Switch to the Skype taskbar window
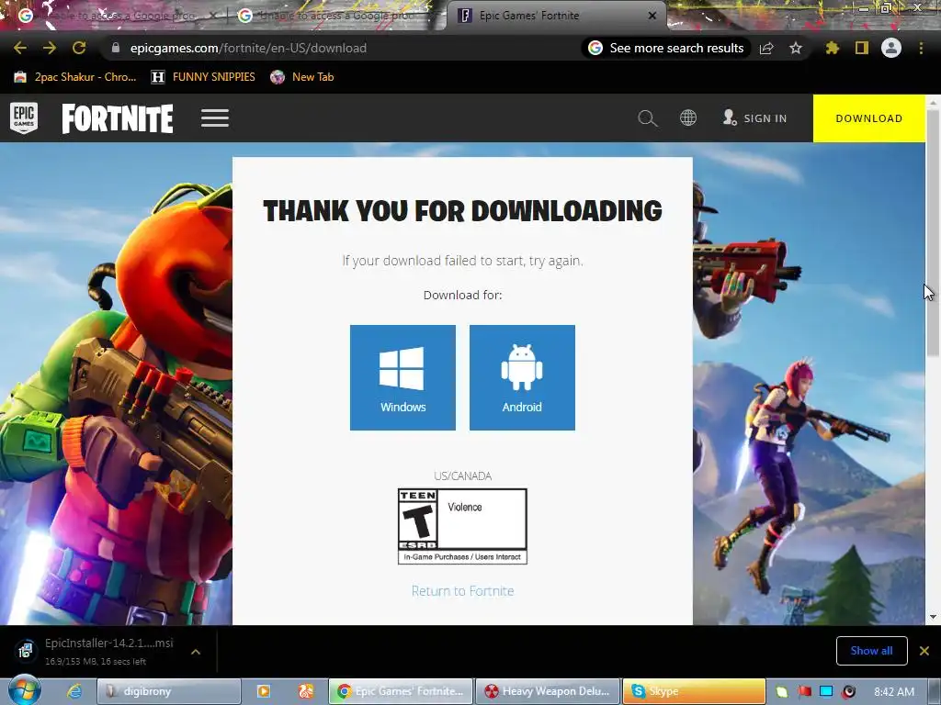 (x=695, y=691)
